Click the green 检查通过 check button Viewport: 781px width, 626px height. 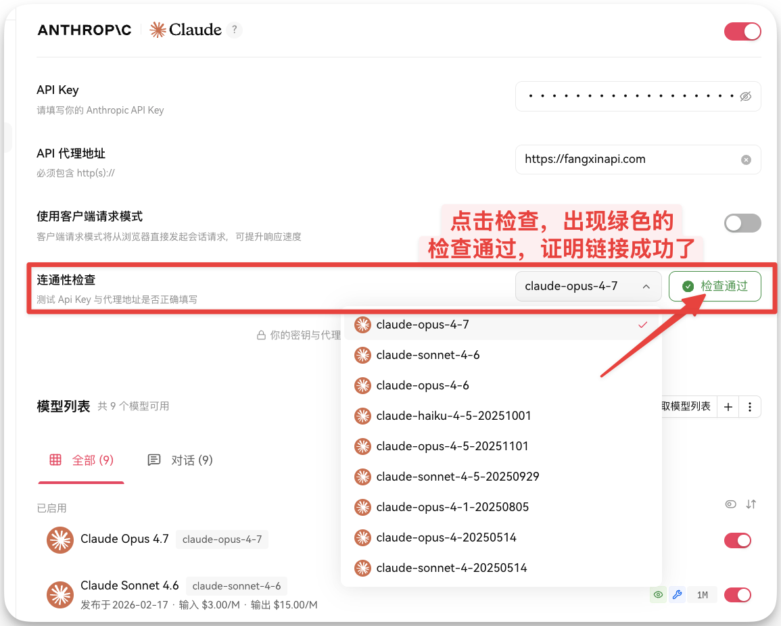click(x=715, y=287)
